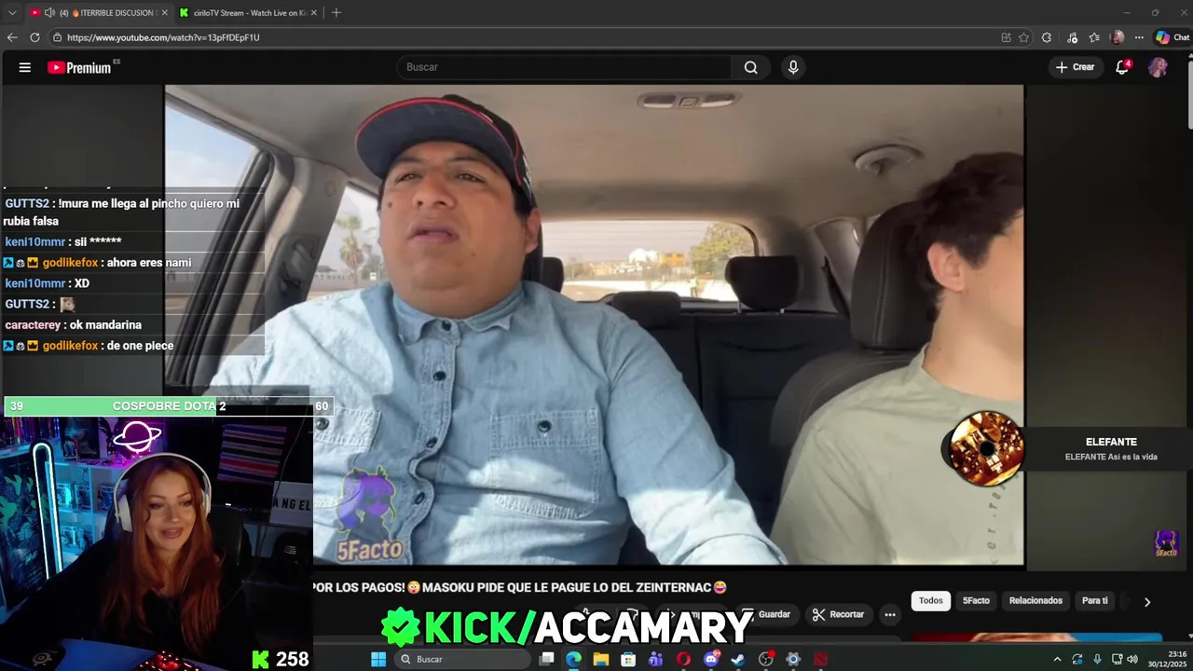The image size is (1193, 671).
Task: Go back with the browser back arrow
Action: click(12, 37)
